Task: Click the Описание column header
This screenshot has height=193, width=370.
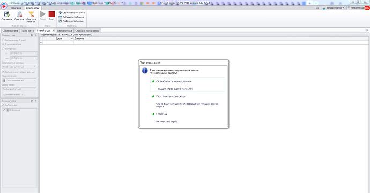Action: click(79, 38)
